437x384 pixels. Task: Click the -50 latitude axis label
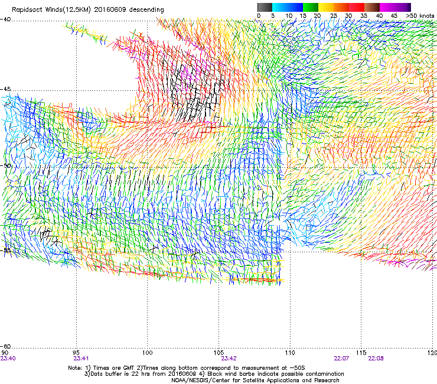tap(5, 165)
